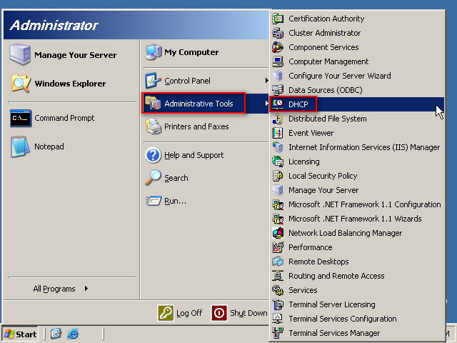This screenshot has width=457, height=343.
Task: Click the Start button
Action: 20,334
